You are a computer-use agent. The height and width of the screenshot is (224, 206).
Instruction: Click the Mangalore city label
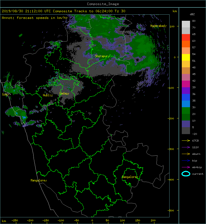[38, 180]
